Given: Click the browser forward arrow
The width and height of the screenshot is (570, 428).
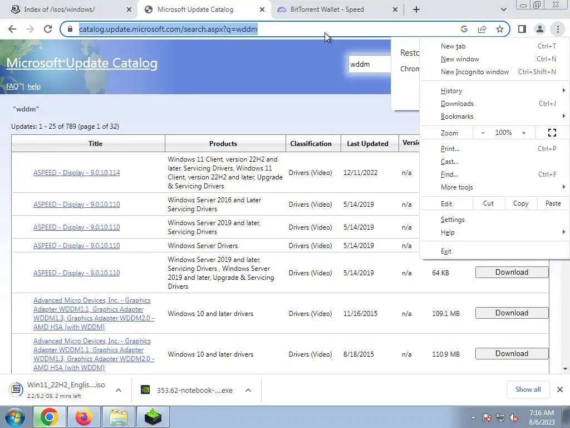Looking at the screenshot, I should pyautogui.click(x=30, y=29).
